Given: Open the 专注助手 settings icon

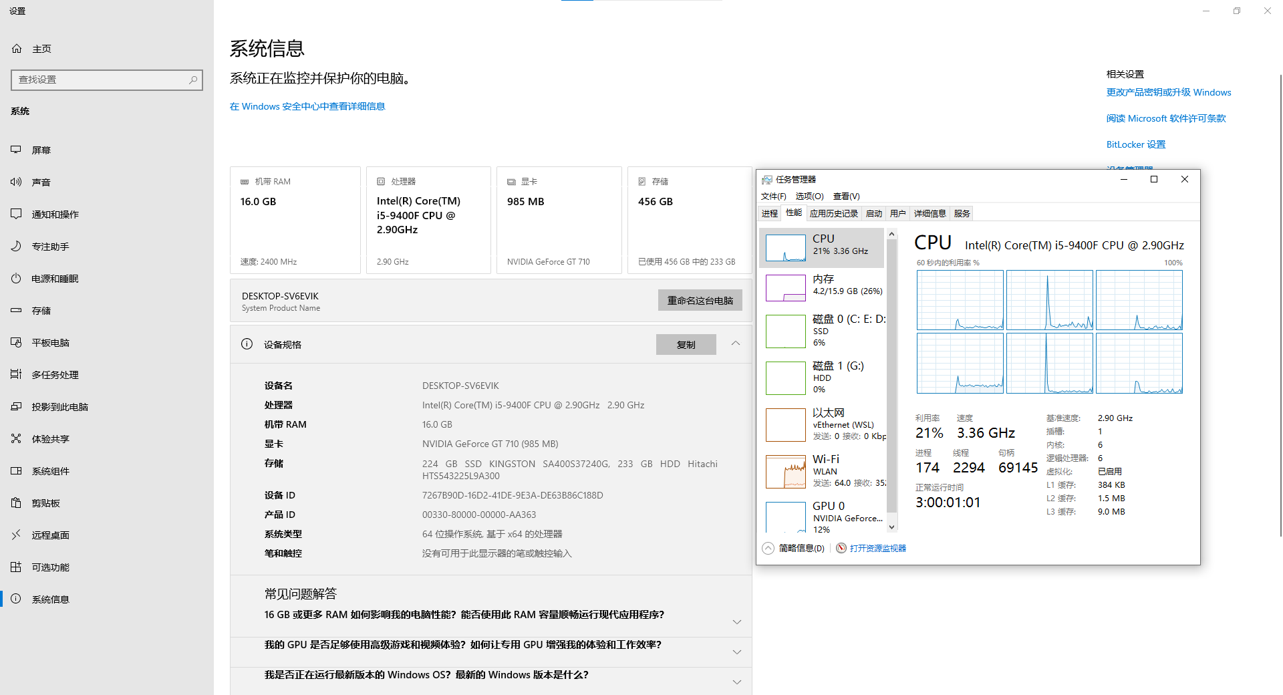Looking at the screenshot, I should click(16, 246).
